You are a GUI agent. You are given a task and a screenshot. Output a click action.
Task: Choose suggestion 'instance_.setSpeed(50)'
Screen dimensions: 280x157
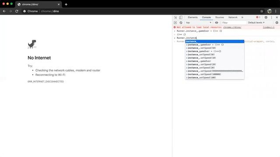[215, 48]
